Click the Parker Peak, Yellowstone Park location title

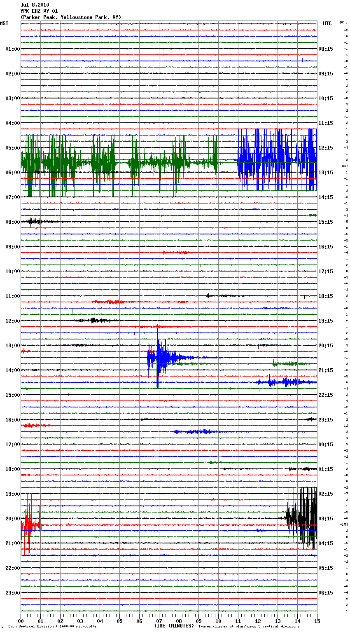click(x=71, y=17)
